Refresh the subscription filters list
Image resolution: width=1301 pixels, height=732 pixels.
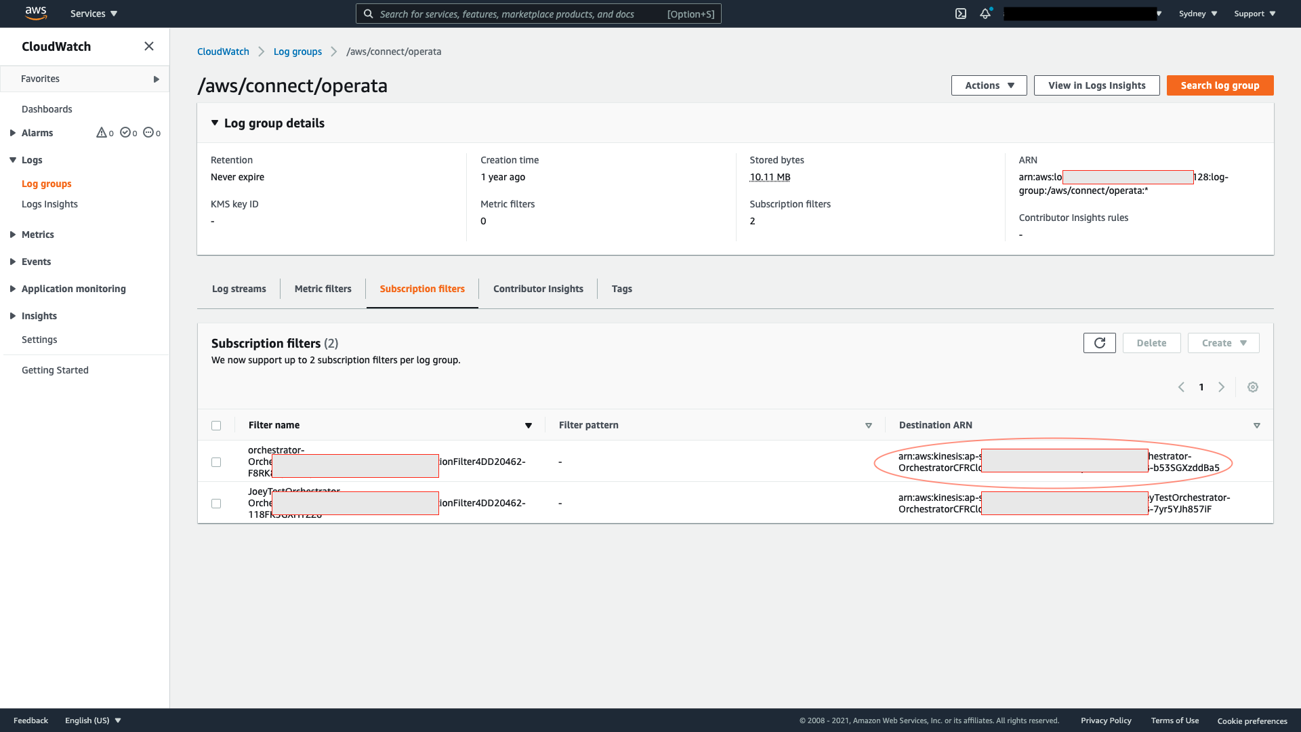tap(1099, 343)
